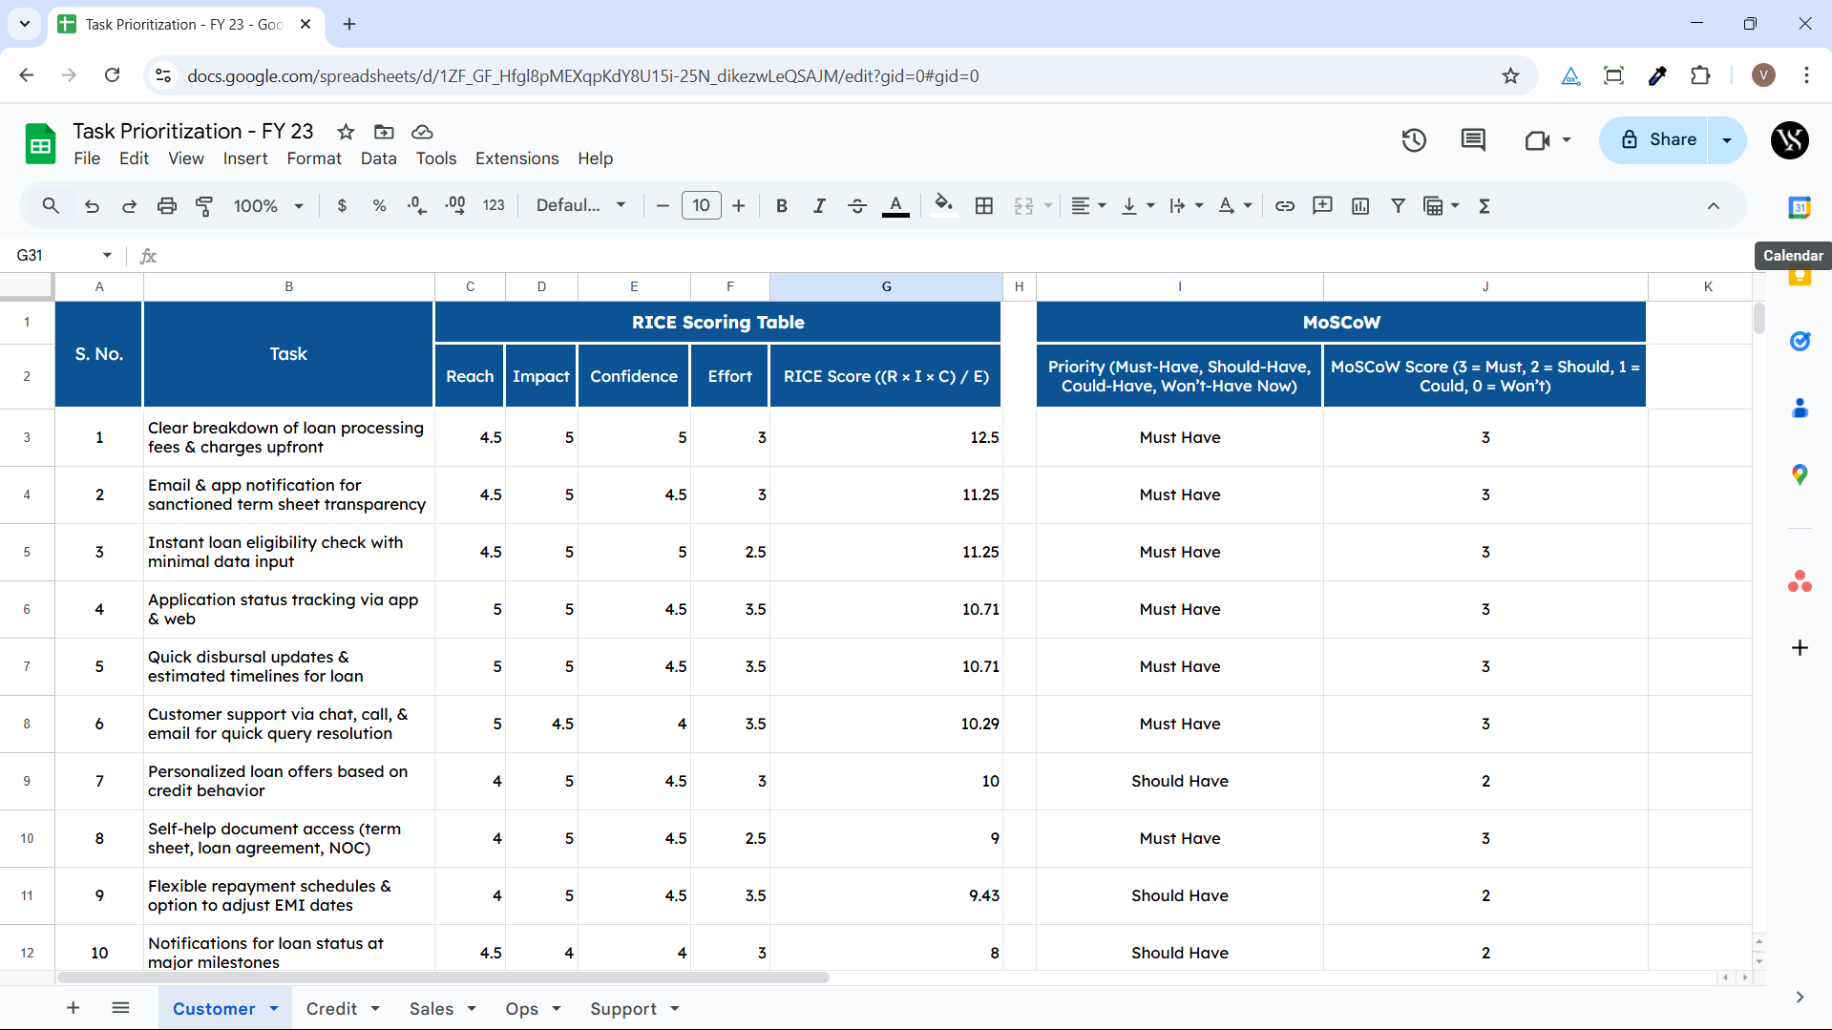Insert a function using the Sigma icon
This screenshot has width=1832, height=1030.
(x=1485, y=205)
